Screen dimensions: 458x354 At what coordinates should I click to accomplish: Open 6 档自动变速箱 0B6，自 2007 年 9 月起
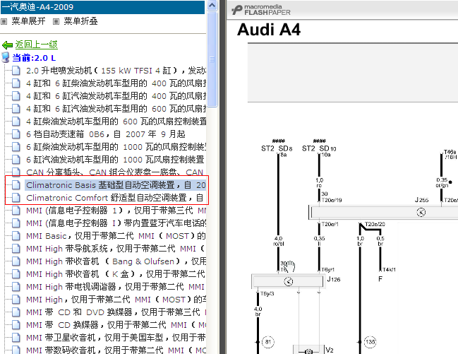point(106,134)
